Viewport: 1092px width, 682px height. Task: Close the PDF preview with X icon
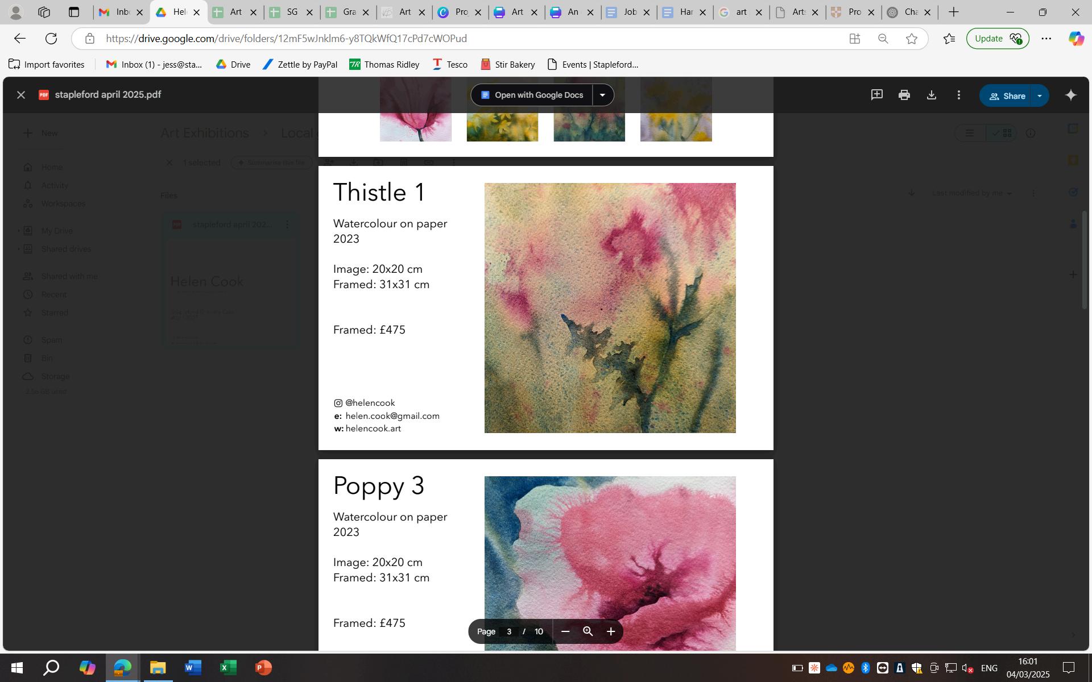[21, 95]
